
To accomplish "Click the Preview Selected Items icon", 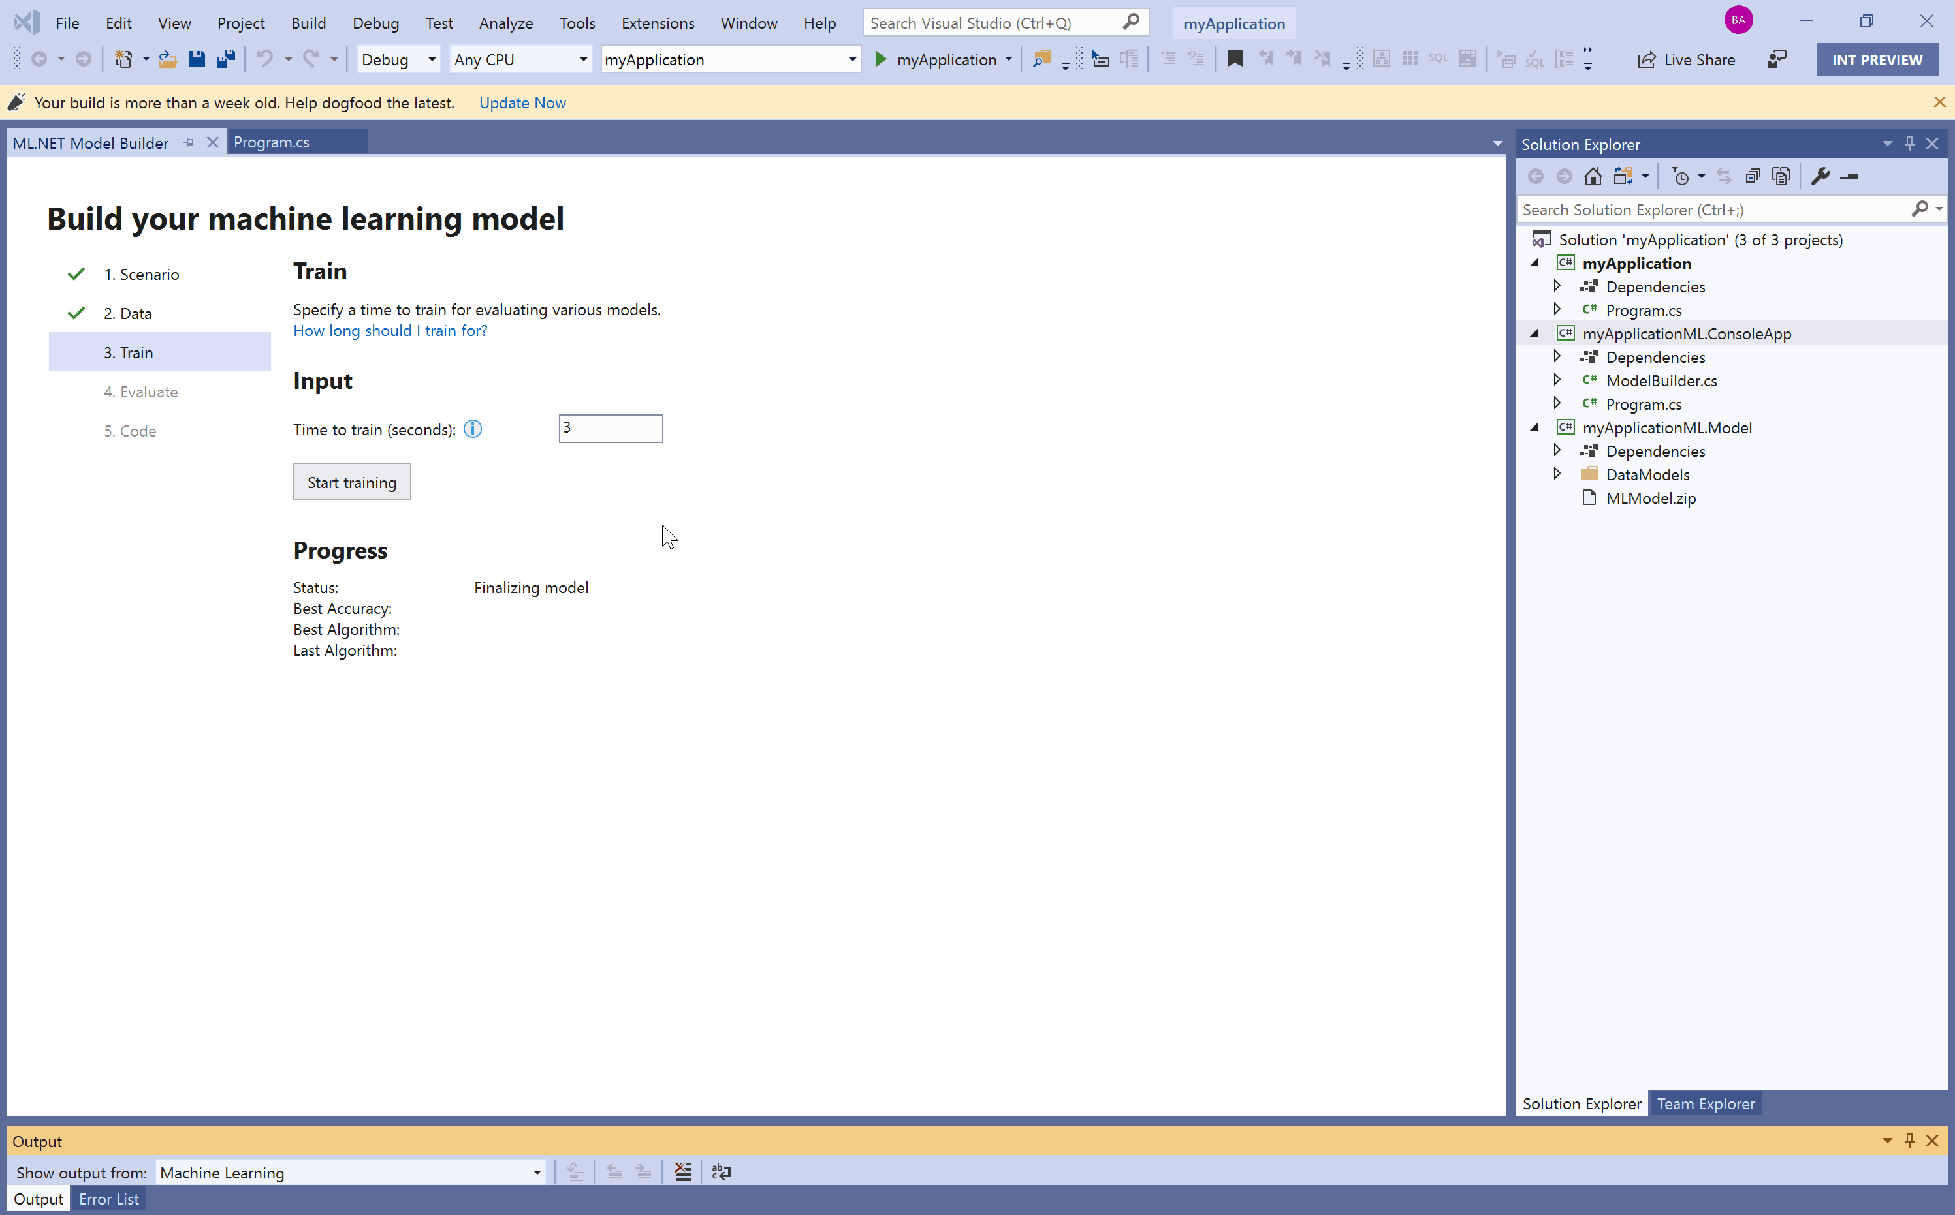I will click(x=1849, y=176).
